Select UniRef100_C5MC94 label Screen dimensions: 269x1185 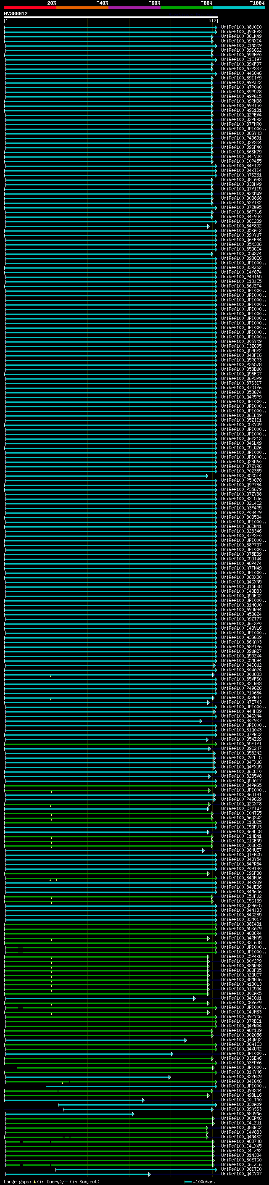[241, 660]
